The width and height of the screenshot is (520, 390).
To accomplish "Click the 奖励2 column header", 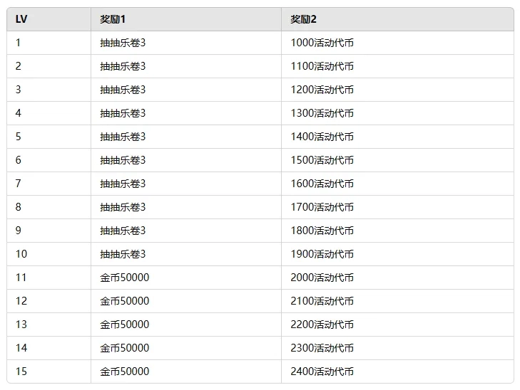I will pyautogui.click(x=302, y=19).
